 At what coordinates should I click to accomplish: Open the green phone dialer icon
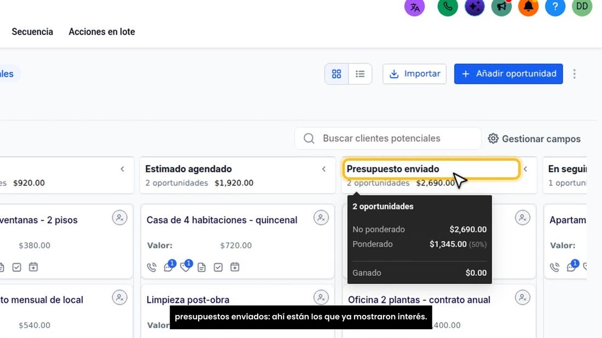coord(448,7)
